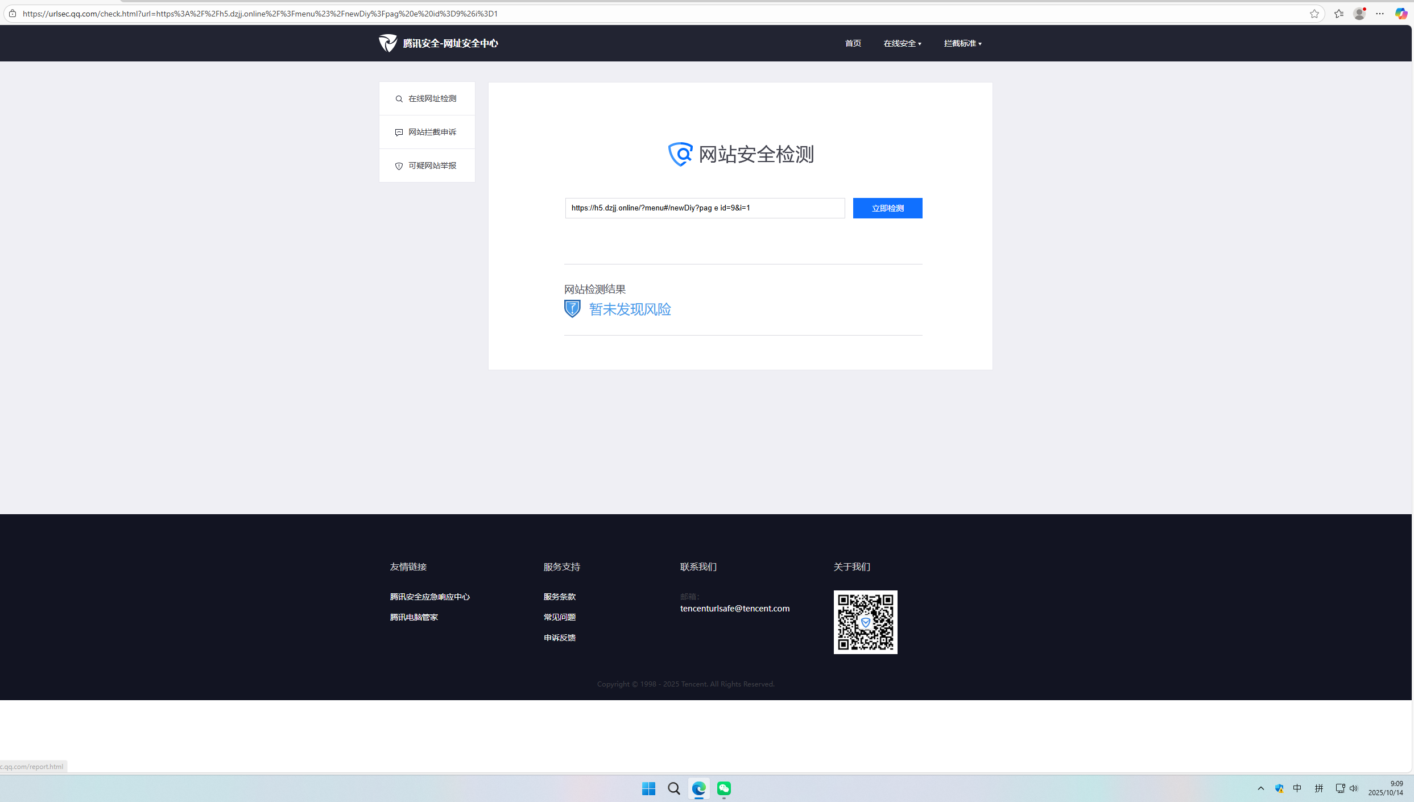The width and height of the screenshot is (1414, 802).
Task: Open browser settings and more menu
Action: point(1380,14)
